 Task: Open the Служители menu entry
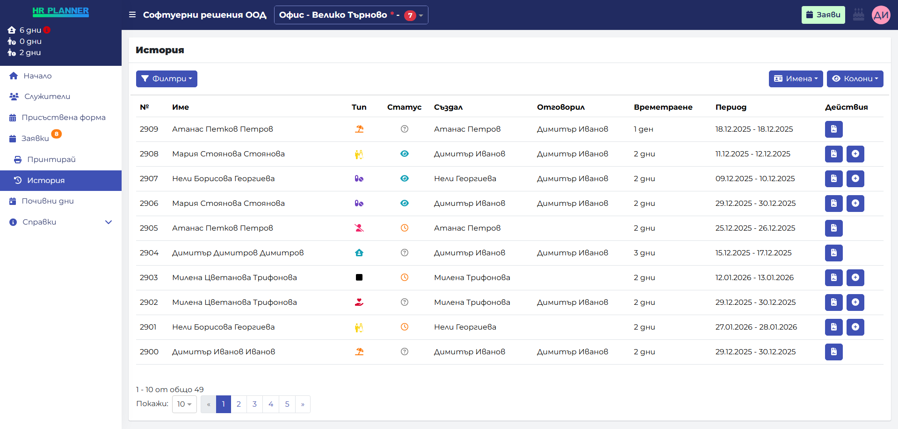tap(47, 96)
